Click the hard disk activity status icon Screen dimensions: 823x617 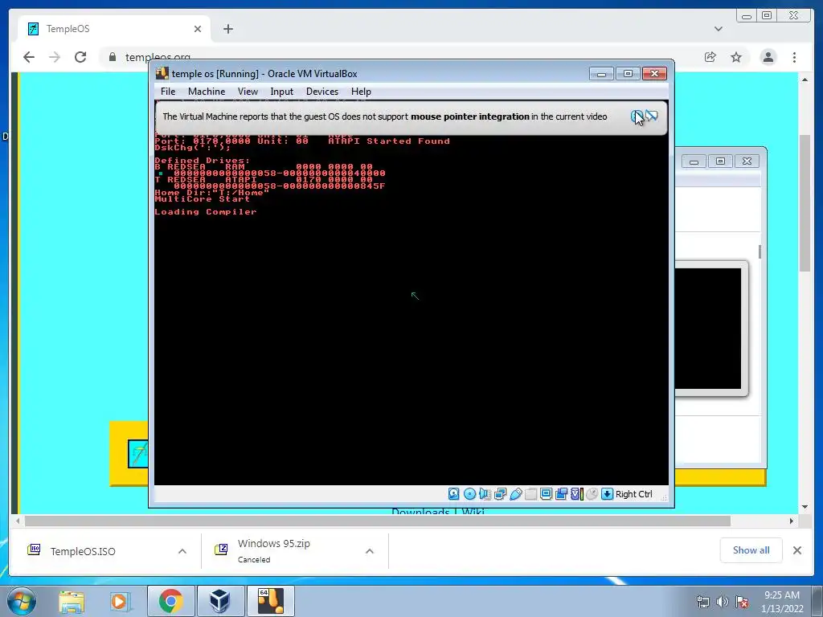point(454,494)
